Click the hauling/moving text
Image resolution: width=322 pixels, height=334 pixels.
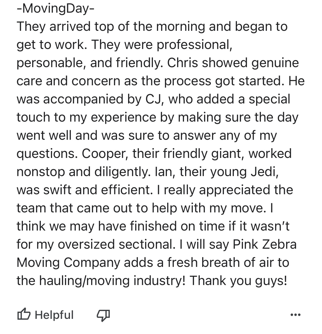click(x=84, y=281)
